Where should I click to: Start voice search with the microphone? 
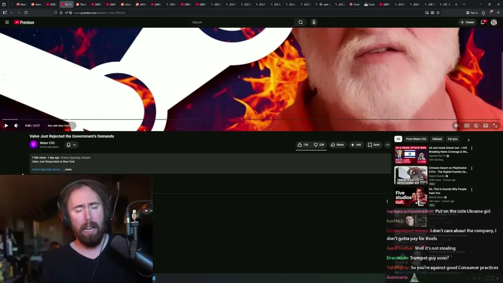point(314,22)
